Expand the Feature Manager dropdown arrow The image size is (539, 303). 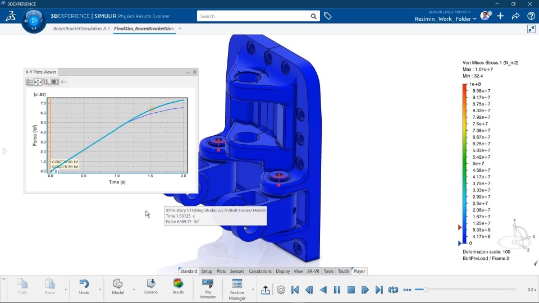pos(253,290)
